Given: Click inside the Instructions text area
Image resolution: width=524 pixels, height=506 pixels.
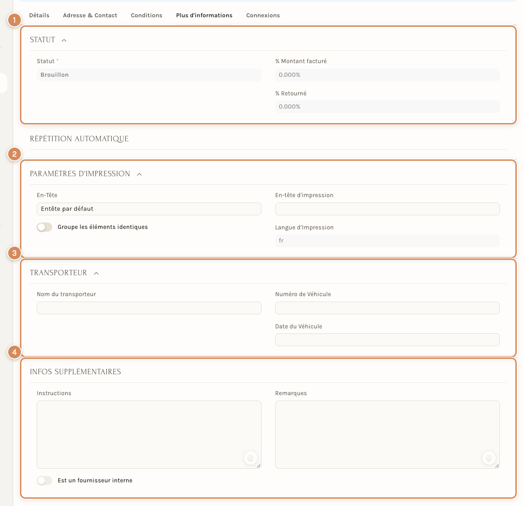Looking at the screenshot, I should point(149,435).
